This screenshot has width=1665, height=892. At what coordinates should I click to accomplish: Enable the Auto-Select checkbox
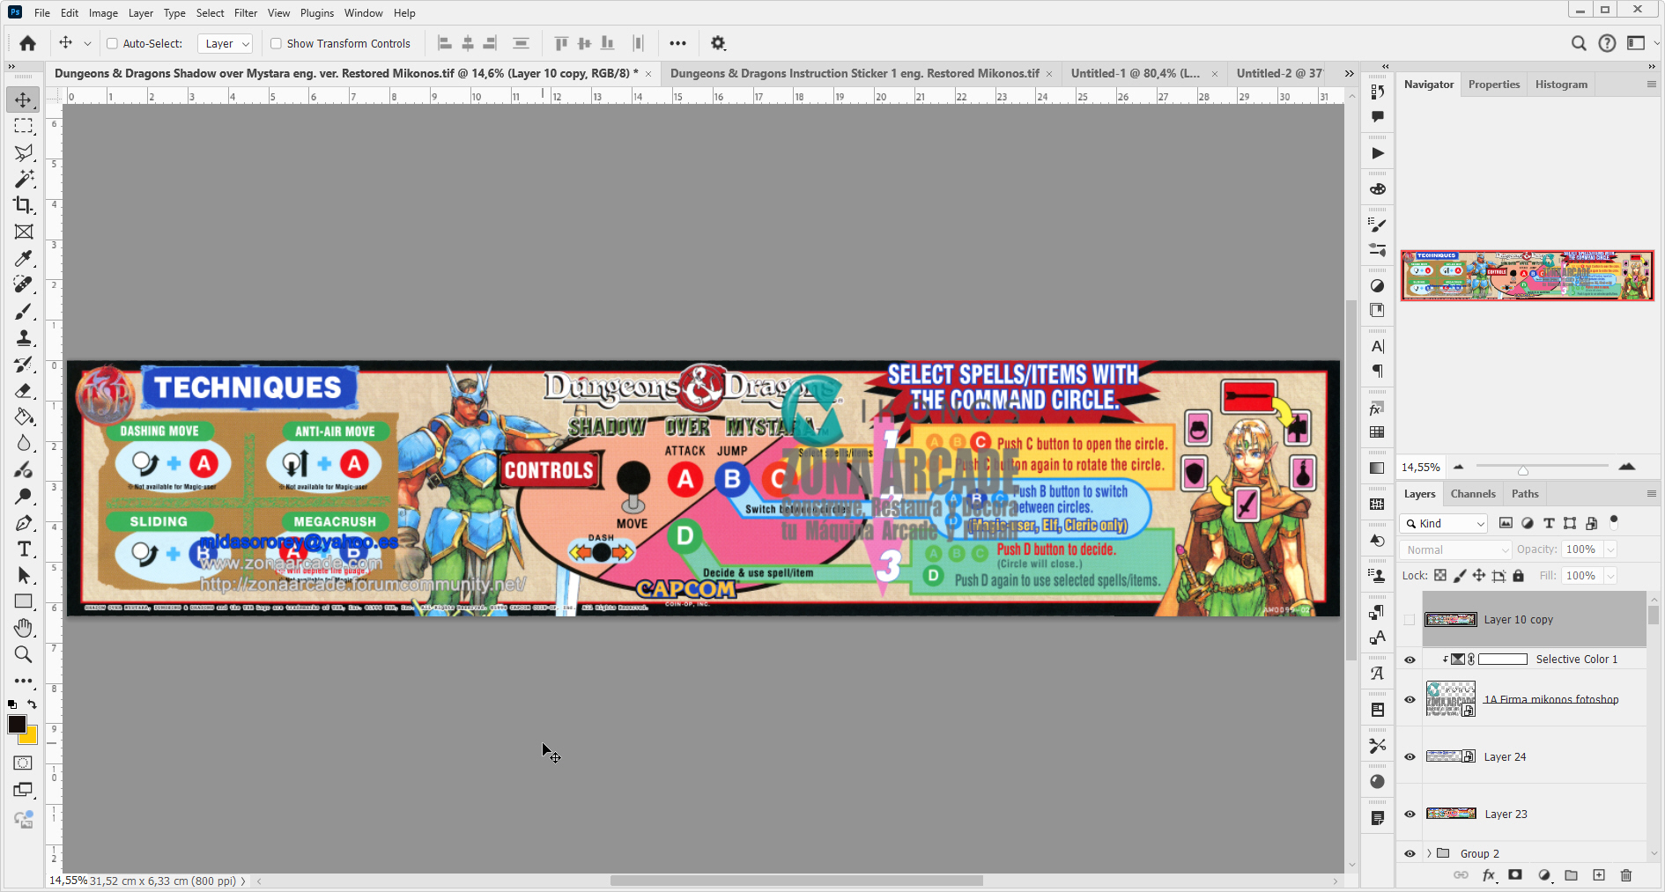click(x=113, y=43)
